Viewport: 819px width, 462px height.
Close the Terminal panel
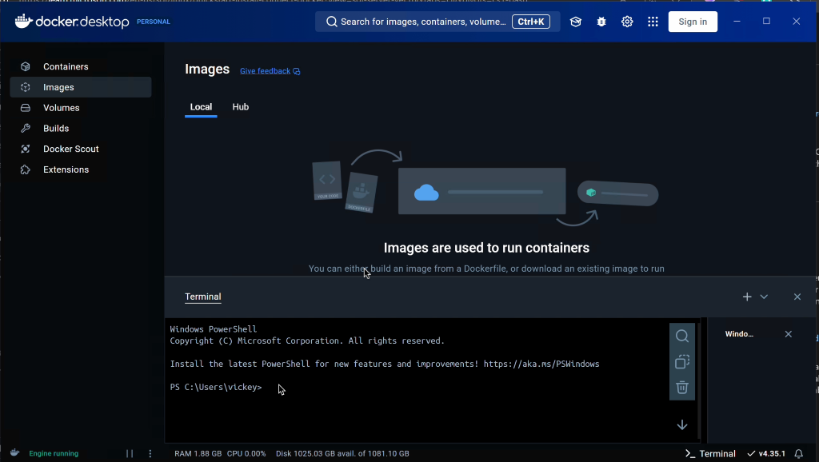point(797,297)
